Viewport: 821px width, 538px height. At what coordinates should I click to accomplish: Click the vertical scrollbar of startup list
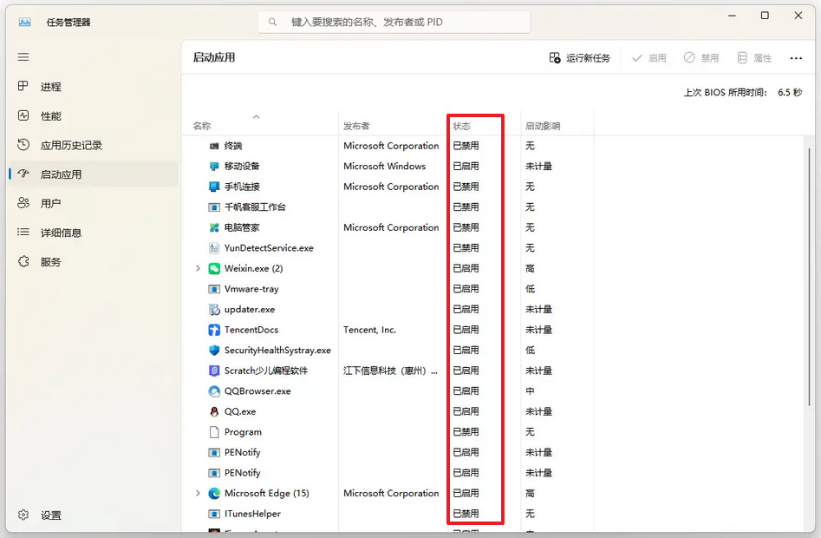809,276
